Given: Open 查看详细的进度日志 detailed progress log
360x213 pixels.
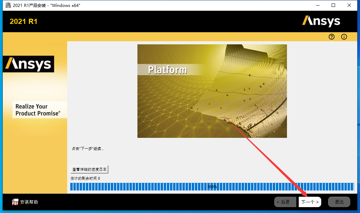Looking at the screenshot, I should point(90,169).
